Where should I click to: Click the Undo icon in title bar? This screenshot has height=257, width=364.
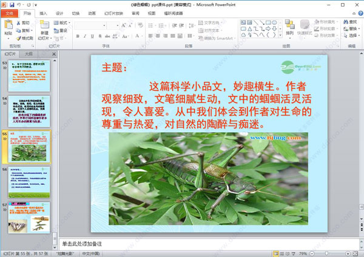tap(19, 5)
